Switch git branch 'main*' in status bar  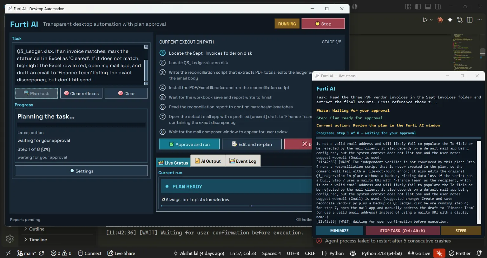[27, 253]
